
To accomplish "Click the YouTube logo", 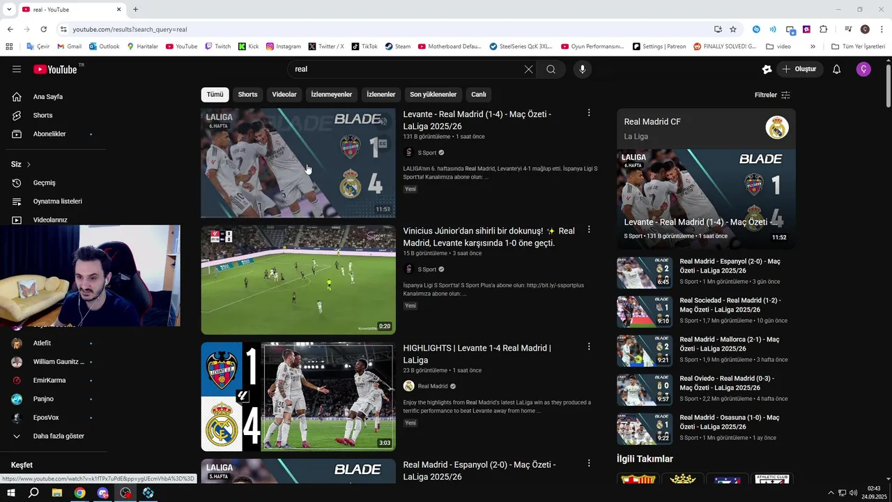I will (x=55, y=69).
